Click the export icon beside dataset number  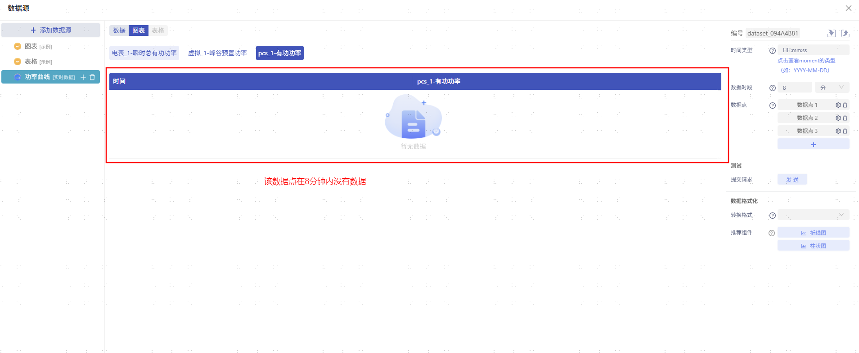pos(845,33)
